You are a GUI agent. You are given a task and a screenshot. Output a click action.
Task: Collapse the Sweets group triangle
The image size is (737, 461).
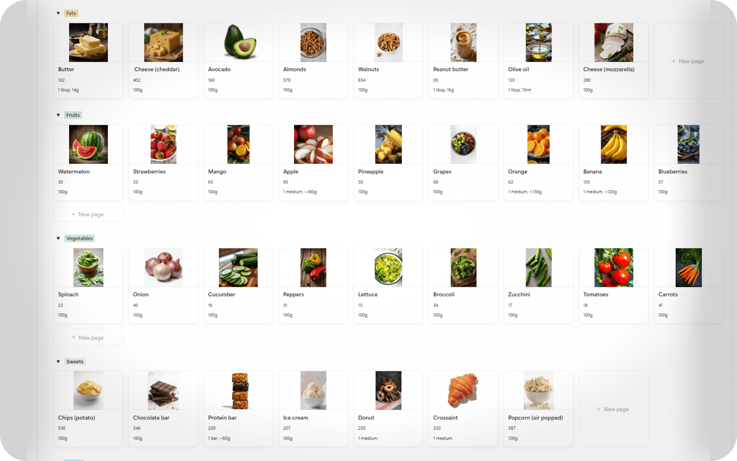tap(58, 362)
